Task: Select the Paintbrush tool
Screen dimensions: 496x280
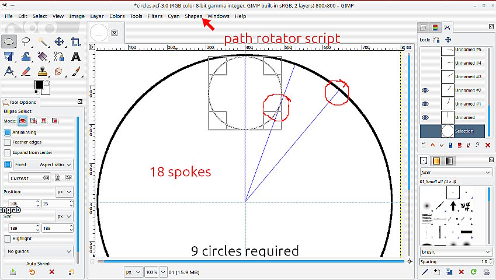Action: (75, 72)
